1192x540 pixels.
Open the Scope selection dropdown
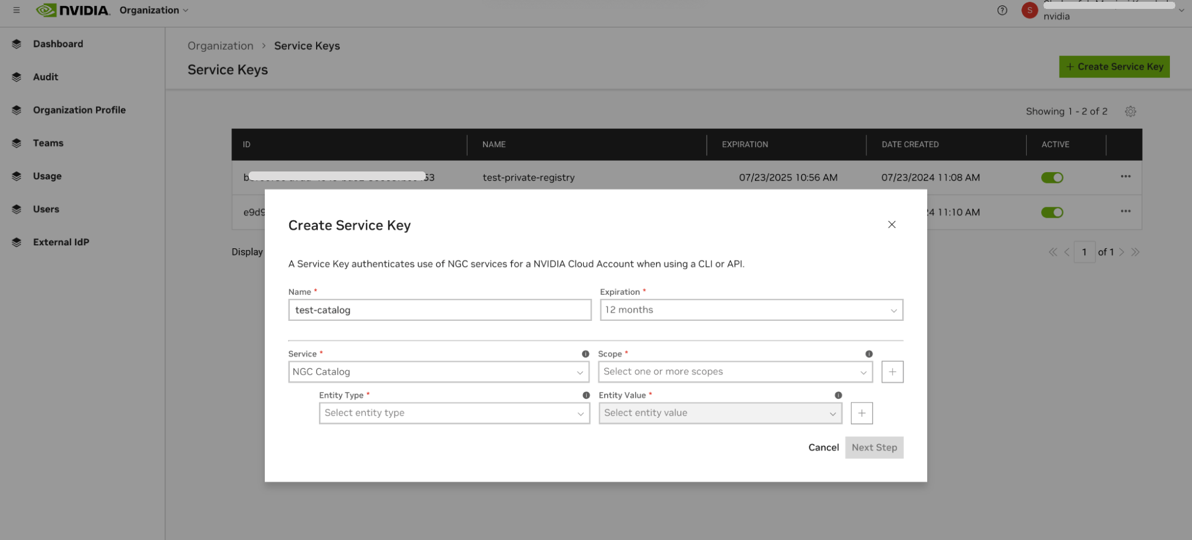(735, 372)
